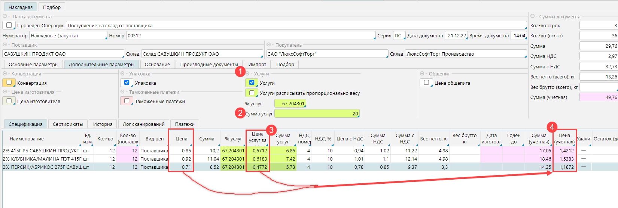Remove the ПЕРСИК/АБРИКОС row with dash icon
The height and width of the screenshot is (208, 618).
click(583, 167)
